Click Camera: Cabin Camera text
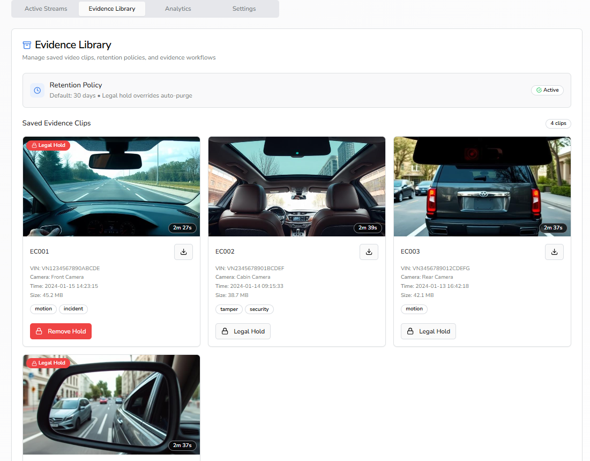 [x=243, y=277]
